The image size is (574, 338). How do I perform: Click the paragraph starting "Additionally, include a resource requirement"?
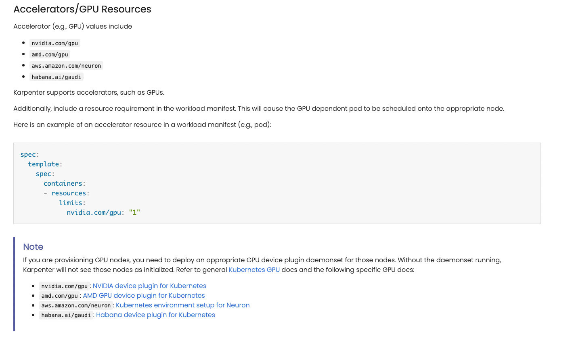[259, 108]
